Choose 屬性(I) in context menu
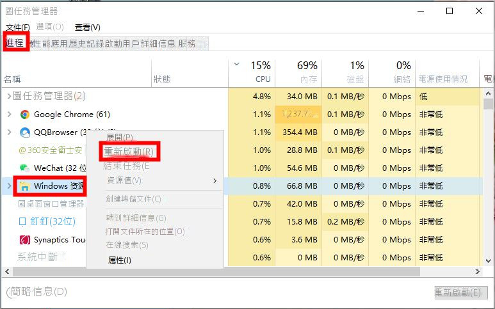 point(120,260)
